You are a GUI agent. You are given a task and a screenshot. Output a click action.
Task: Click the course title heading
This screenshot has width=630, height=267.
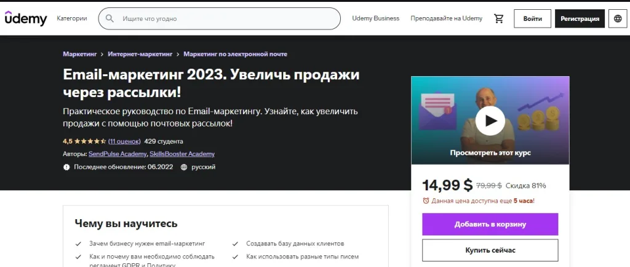pyautogui.click(x=212, y=83)
